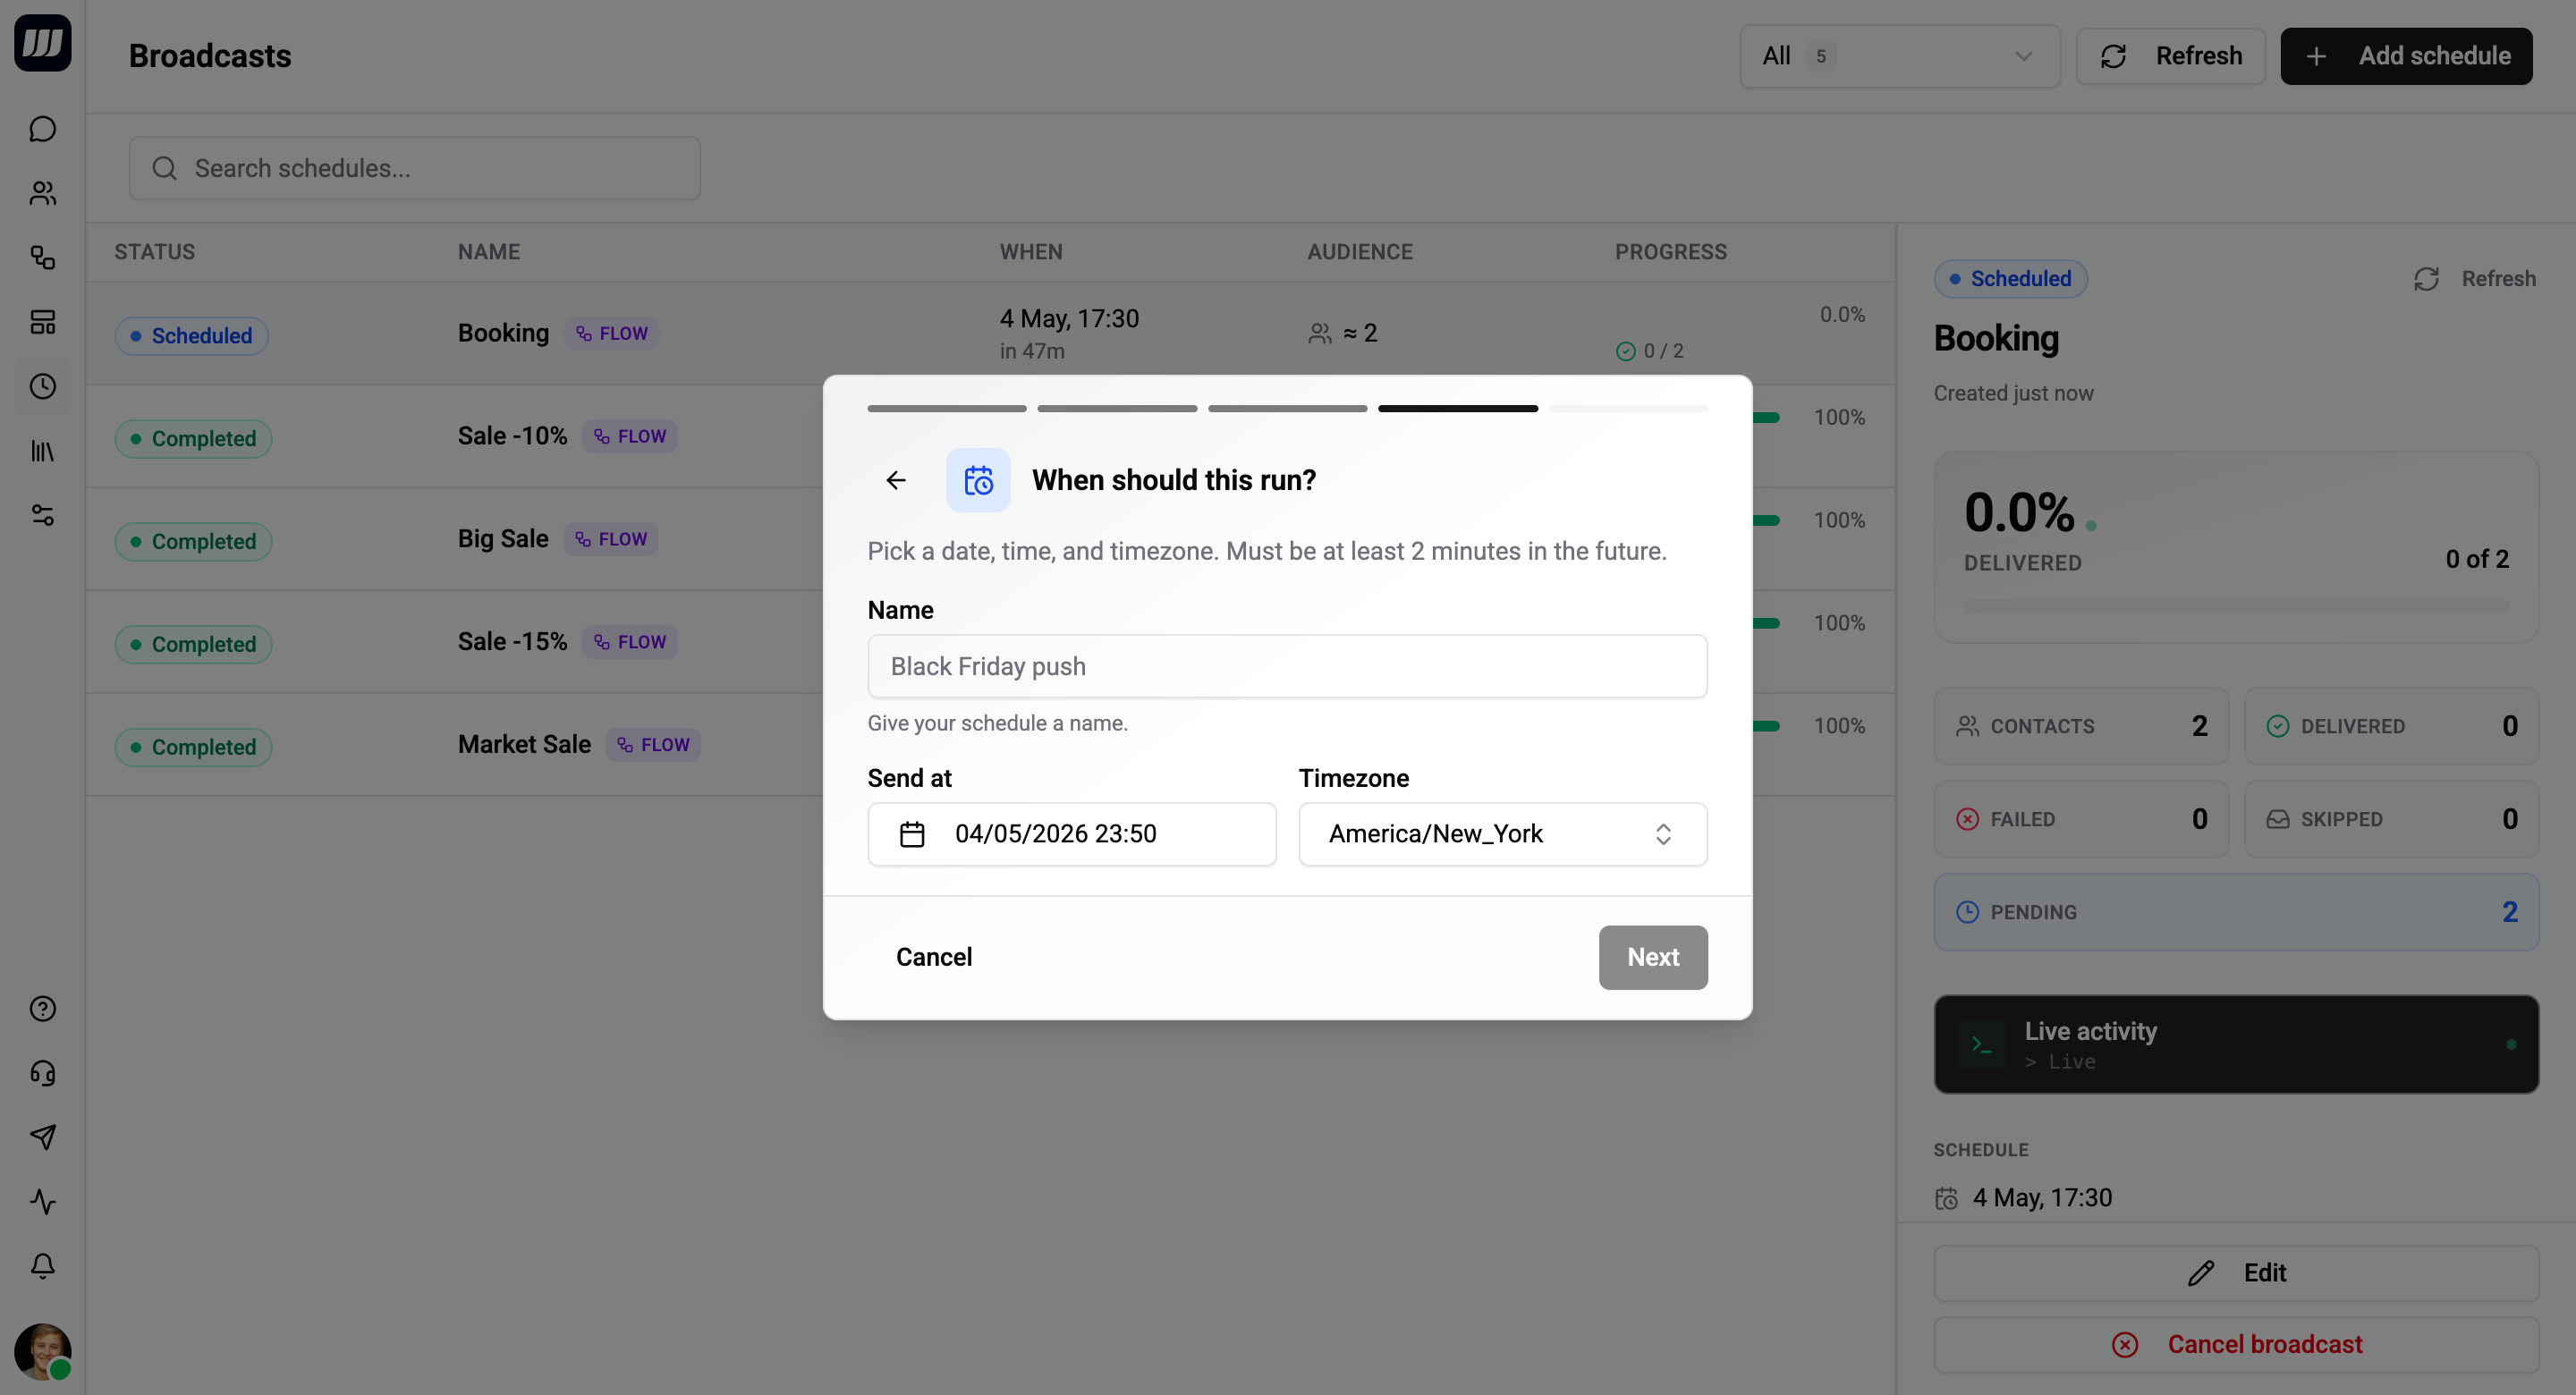
Task: Select the Booking schedule row
Action: [990, 333]
